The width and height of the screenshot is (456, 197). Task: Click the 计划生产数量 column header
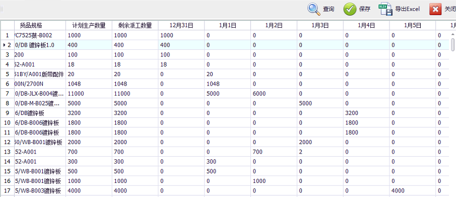click(89, 25)
